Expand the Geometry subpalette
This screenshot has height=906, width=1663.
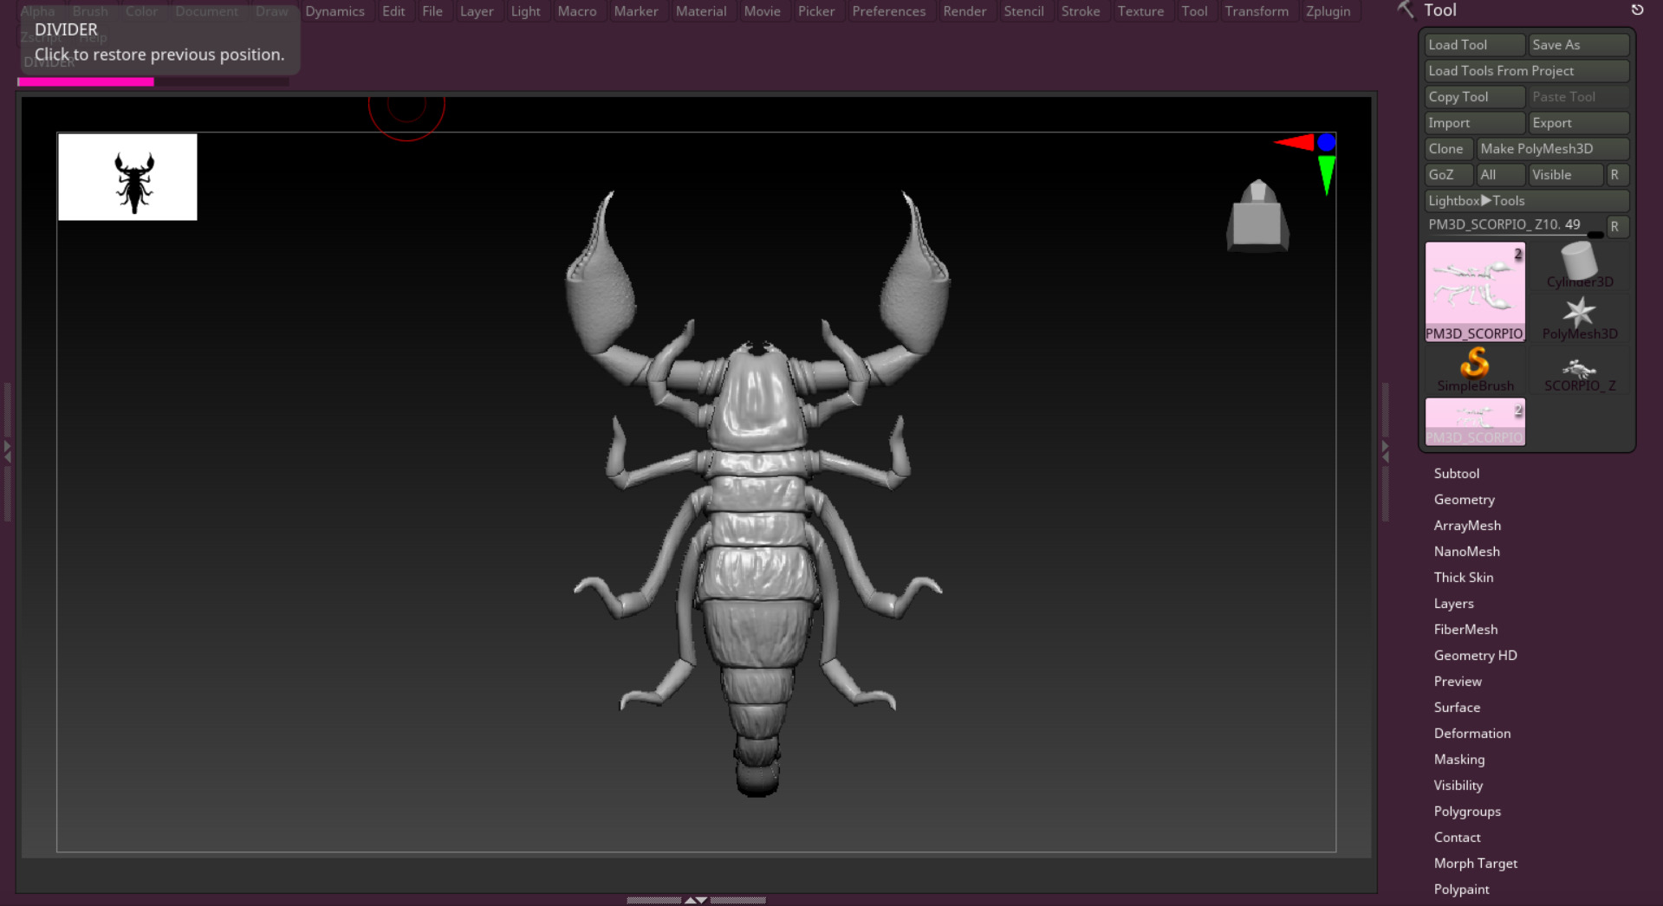[x=1464, y=499]
